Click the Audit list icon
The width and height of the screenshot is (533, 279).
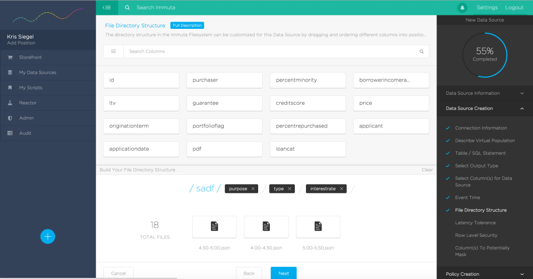[10, 133]
